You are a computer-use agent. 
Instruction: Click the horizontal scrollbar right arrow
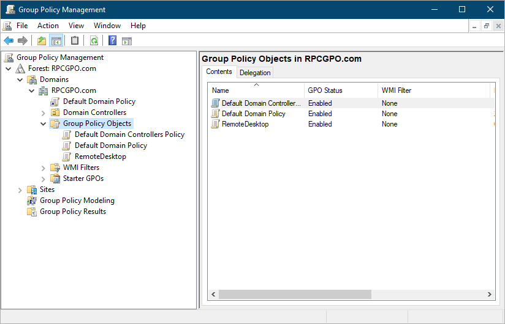[x=490, y=295]
